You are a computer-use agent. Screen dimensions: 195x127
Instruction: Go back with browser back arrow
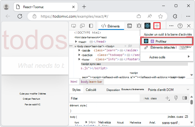[8, 16]
